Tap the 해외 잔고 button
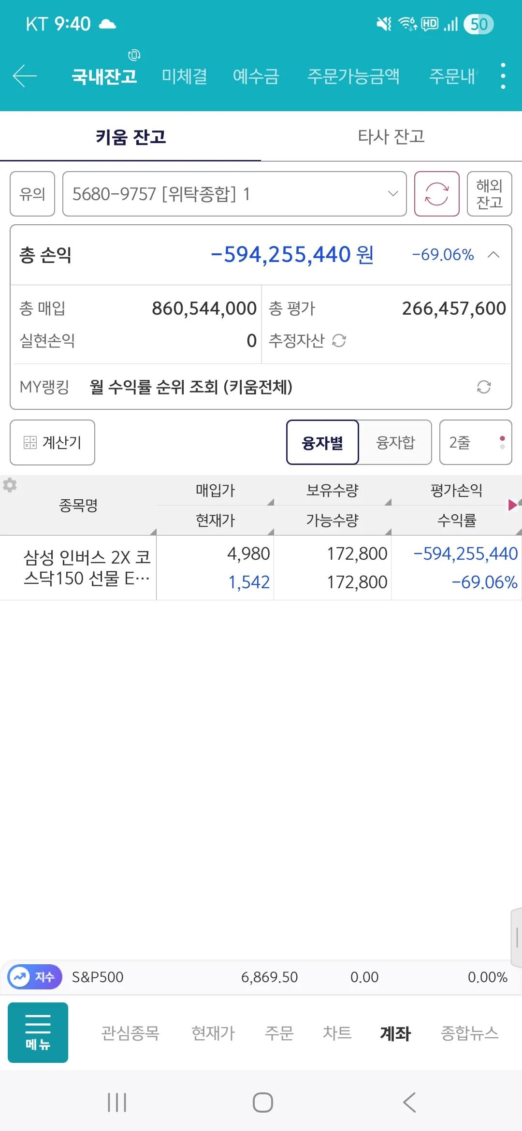Image resolution: width=522 pixels, height=1131 pixels. (x=489, y=194)
